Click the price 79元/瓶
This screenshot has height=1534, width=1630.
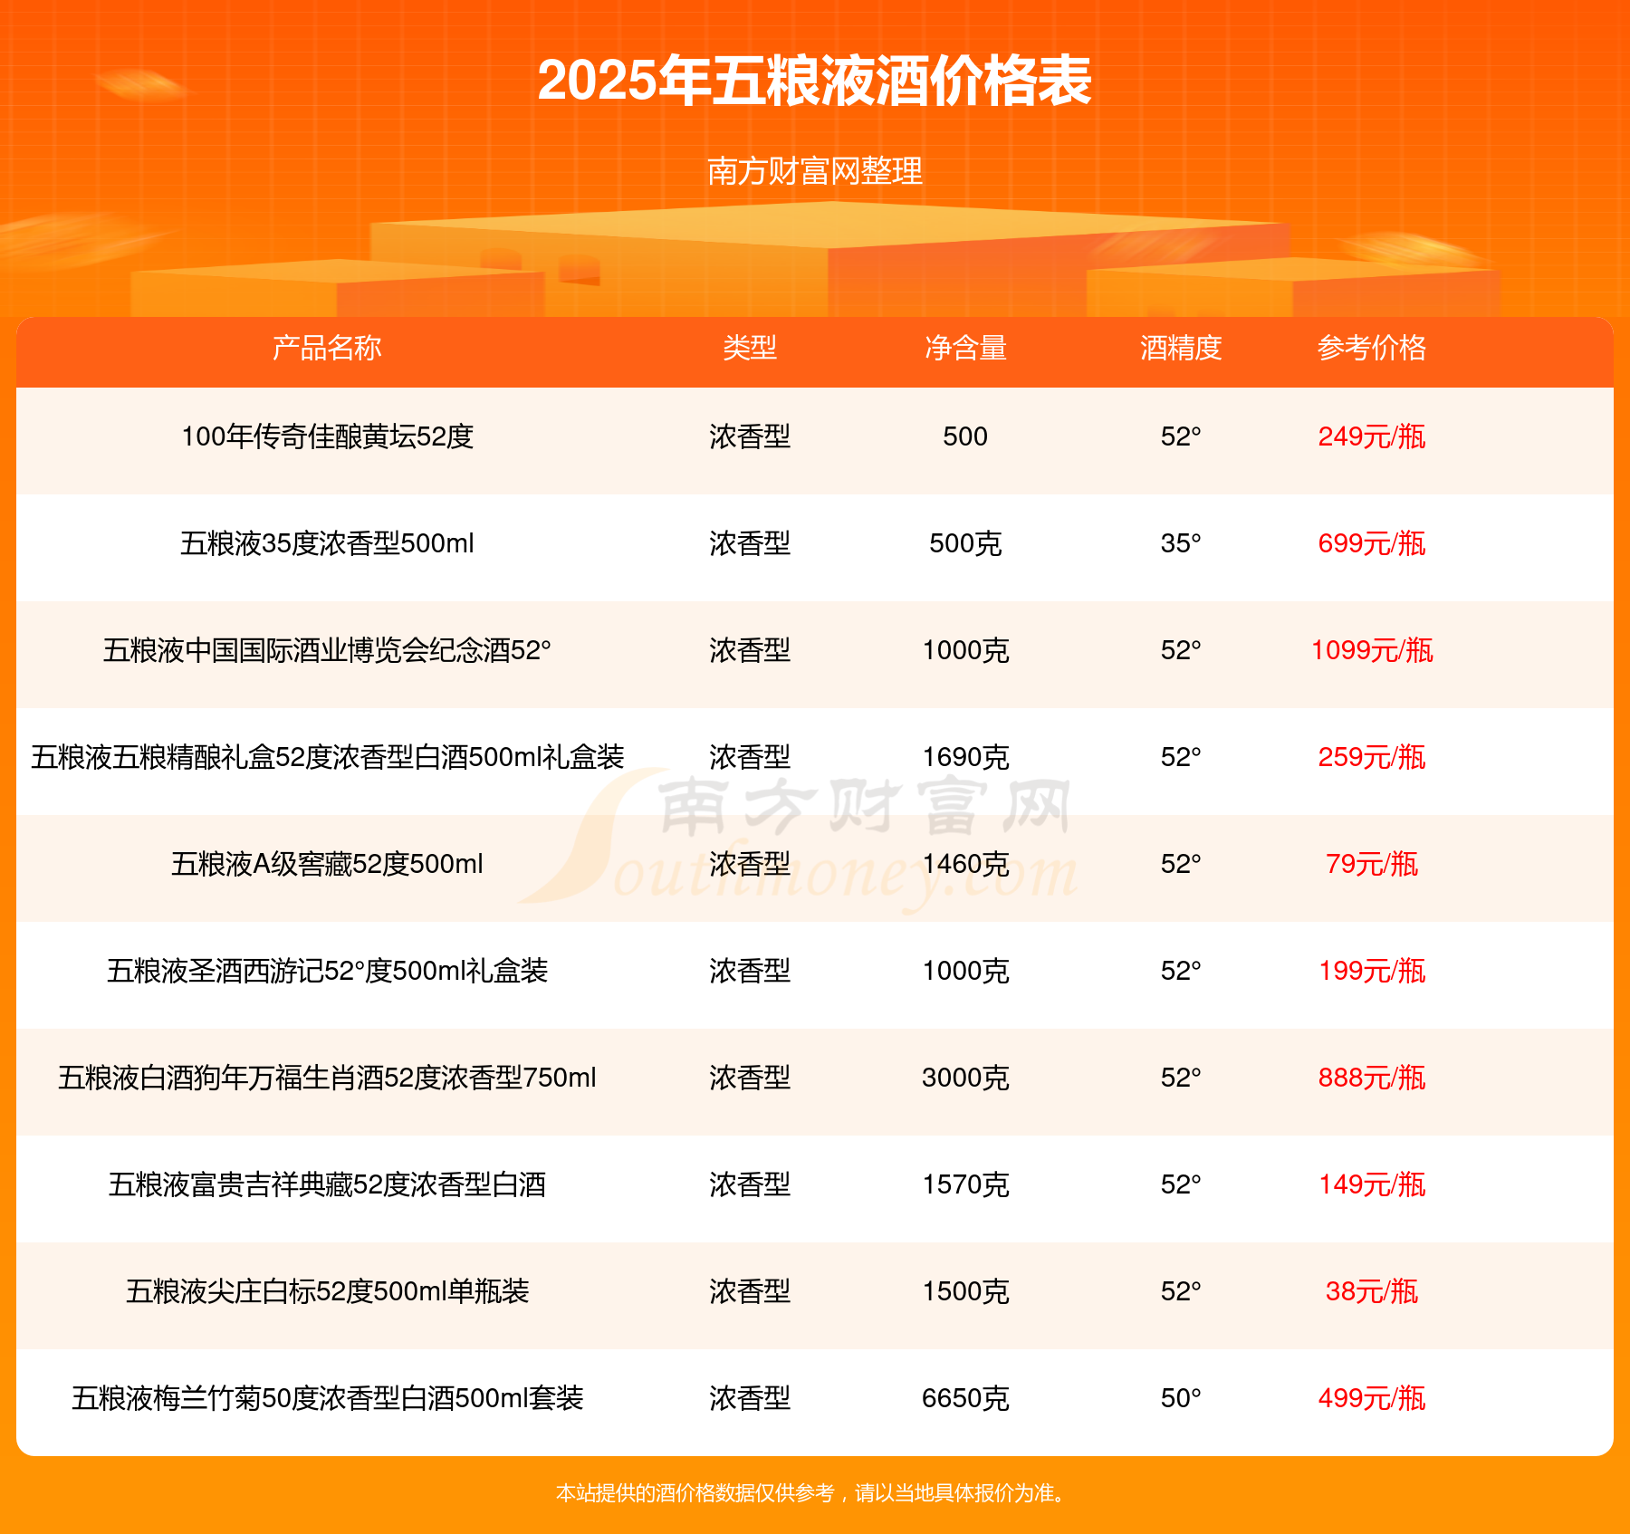click(x=1372, y=864)
